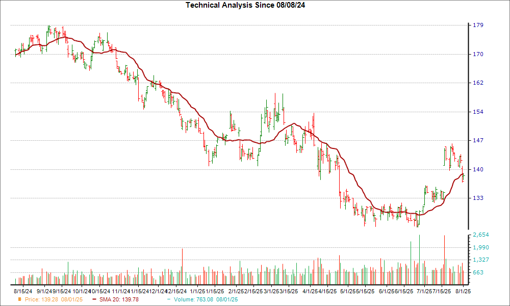Click the 663 volume axis label

click(478, 272)
